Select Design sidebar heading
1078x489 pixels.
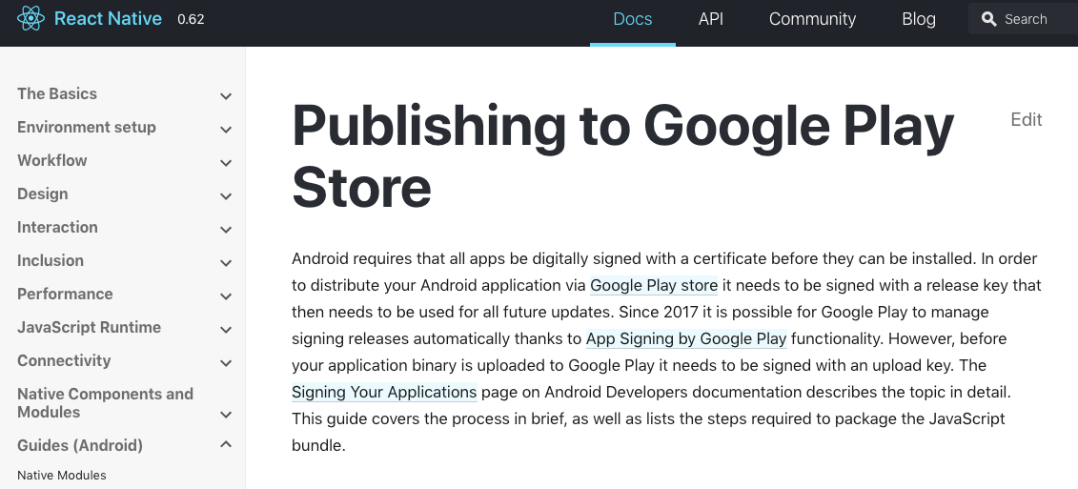pyautogui.click(x=43, y=194)
